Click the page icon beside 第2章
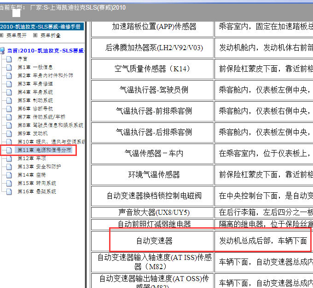 point(9,75)
